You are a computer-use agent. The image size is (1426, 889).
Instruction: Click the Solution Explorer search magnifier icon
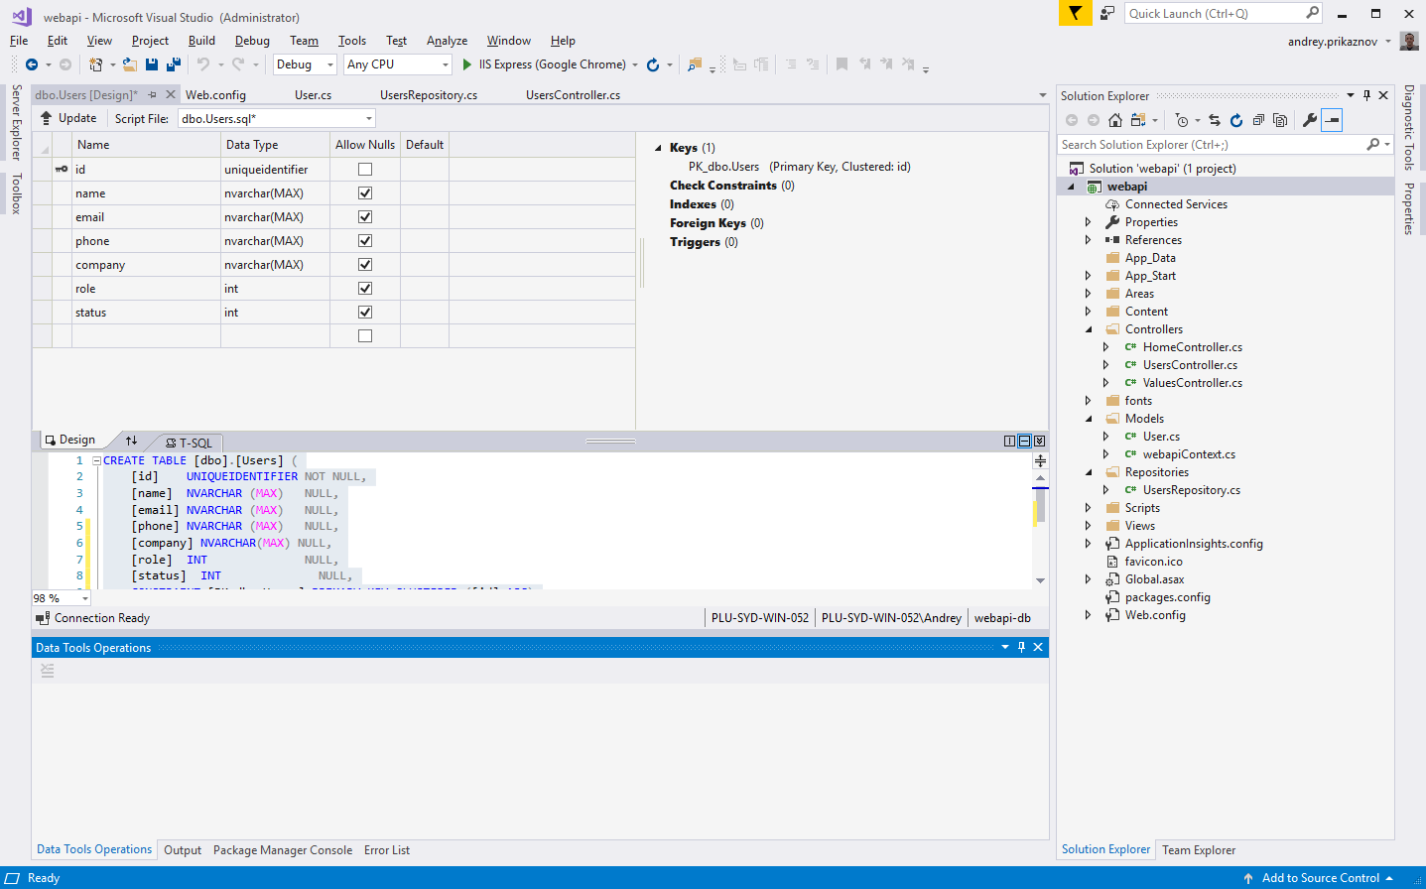1373,145
